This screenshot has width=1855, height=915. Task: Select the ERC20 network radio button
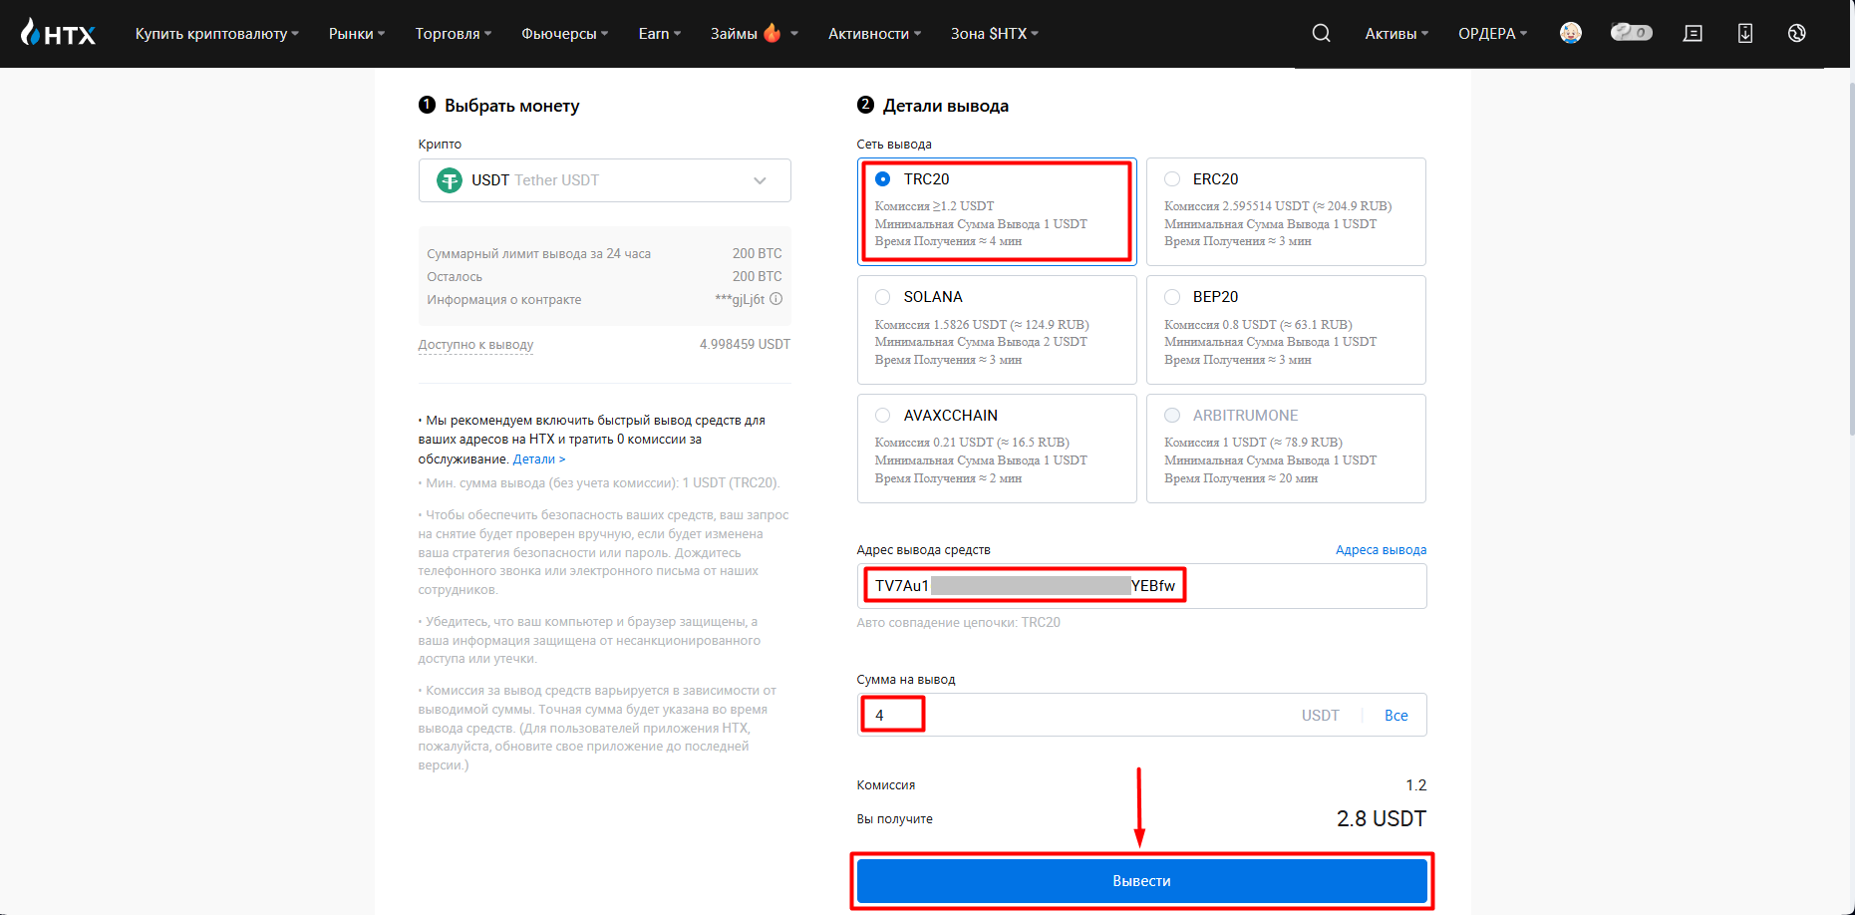tap(1172, 179)
